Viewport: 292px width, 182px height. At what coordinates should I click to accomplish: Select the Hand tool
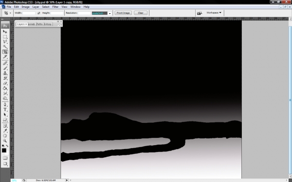pos(5,136)
